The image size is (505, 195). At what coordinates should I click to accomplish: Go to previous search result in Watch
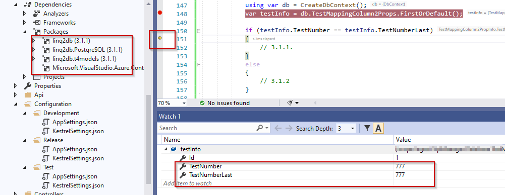[278, 128]
